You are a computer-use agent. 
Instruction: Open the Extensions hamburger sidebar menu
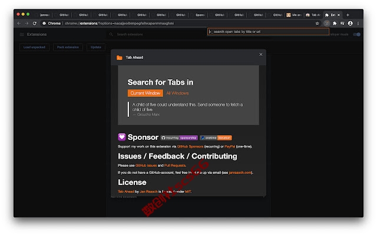pos(22,34)
